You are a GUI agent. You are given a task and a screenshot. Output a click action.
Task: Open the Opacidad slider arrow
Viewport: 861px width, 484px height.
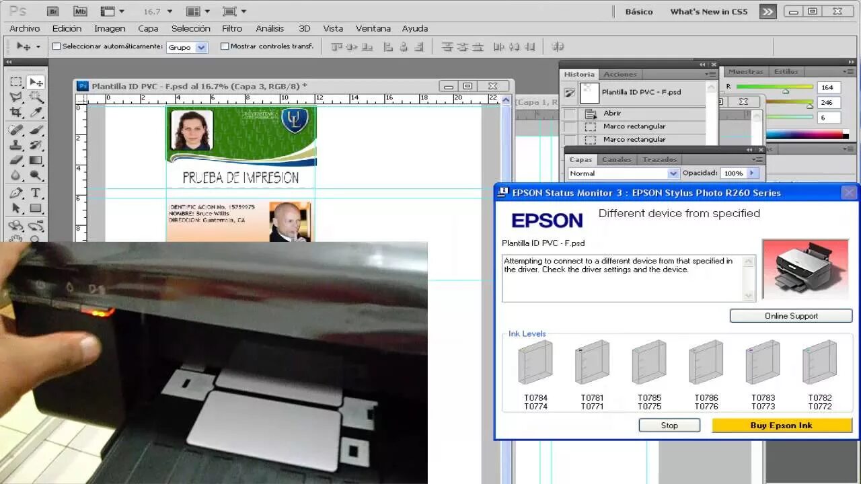753,173
